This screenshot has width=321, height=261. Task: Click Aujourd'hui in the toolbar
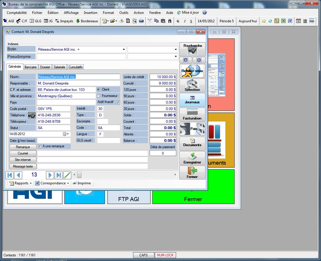pyautogui.click(x=248, y=21)
